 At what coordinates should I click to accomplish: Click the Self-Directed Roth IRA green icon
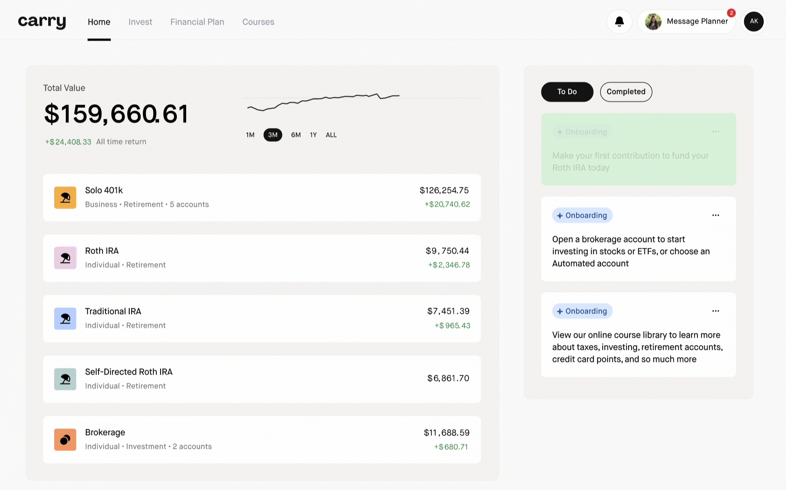point(65,379)
